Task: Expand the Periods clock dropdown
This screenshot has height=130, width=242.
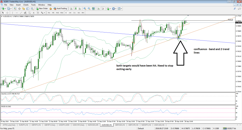Action: [x=116, y=9]
